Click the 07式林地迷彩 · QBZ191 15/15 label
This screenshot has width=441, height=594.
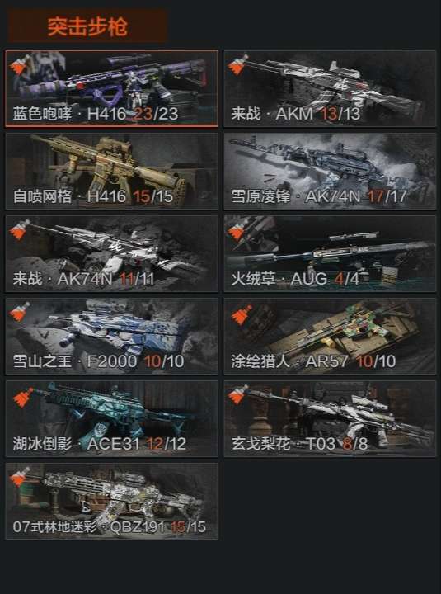(x=110, y=526)
